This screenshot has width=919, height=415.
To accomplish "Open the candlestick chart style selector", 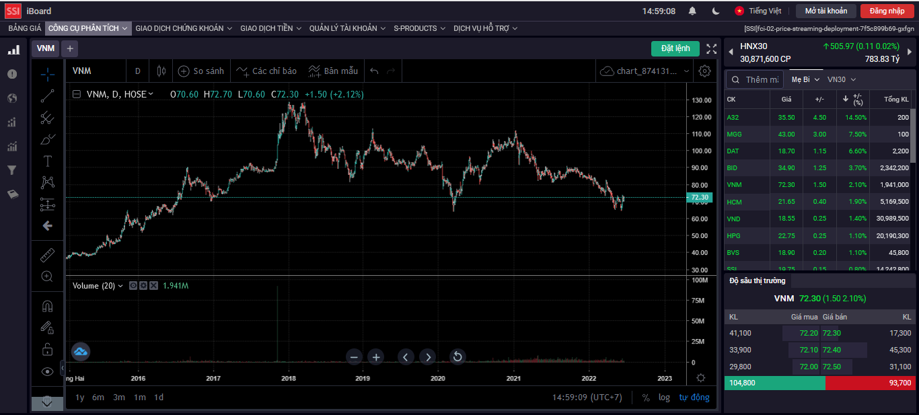I will click(x=161, y=71).
